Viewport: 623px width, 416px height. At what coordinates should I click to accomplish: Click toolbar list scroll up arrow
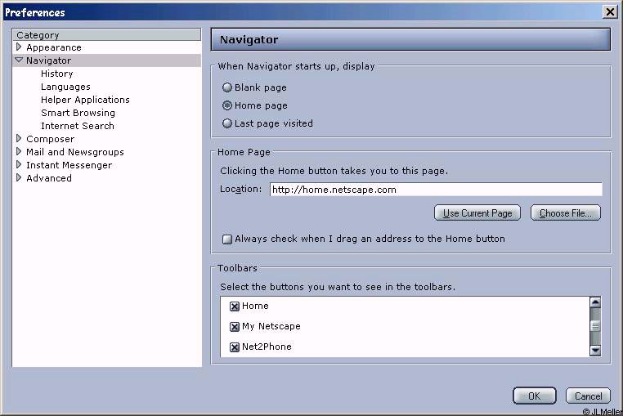pyautogui.click(x=595, y=302)
